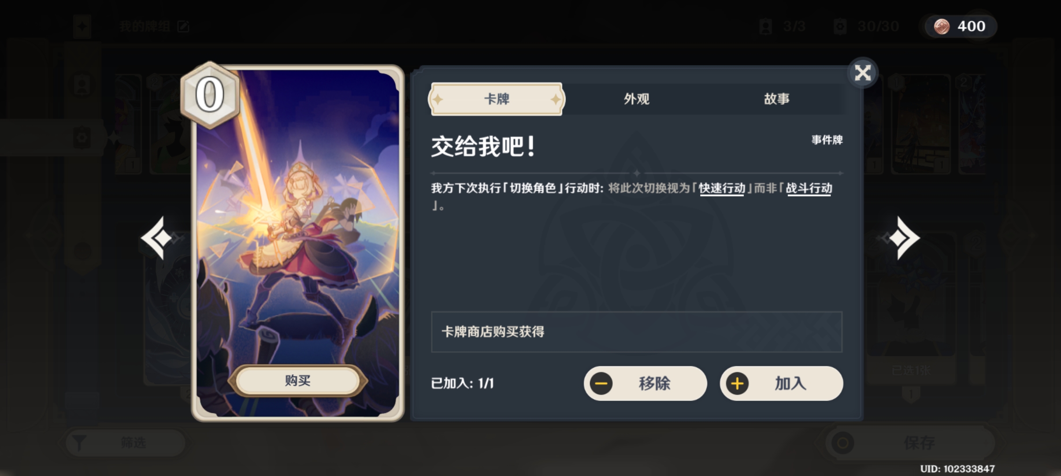Click the card cost hexagon showing 0
The height and width of the screenshot is (476, 1061).
pos(210,95)
